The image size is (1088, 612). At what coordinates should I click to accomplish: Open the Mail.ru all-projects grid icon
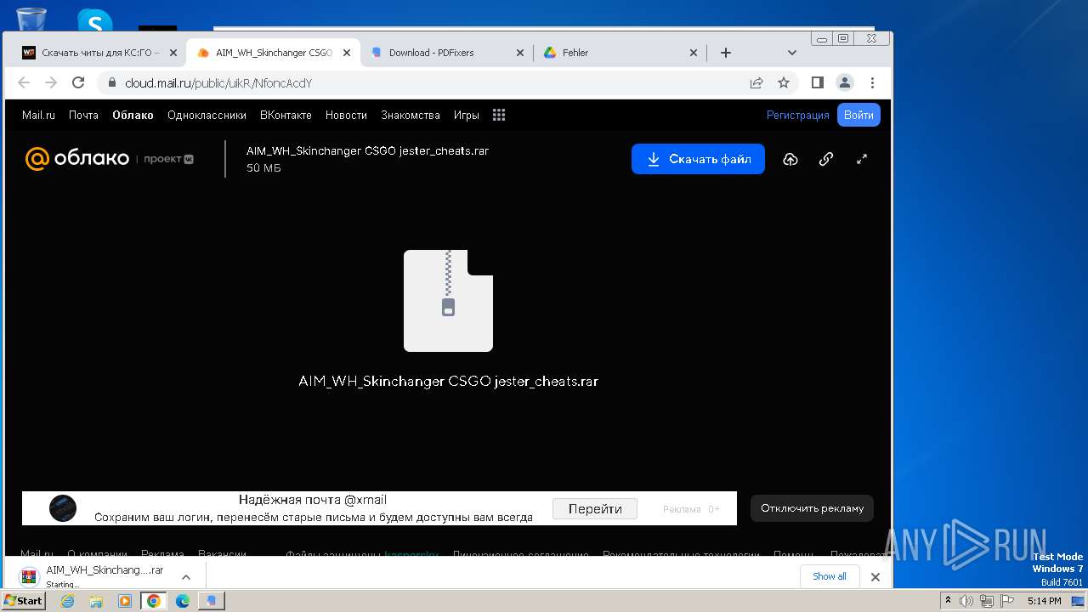[x=499, y=115]
